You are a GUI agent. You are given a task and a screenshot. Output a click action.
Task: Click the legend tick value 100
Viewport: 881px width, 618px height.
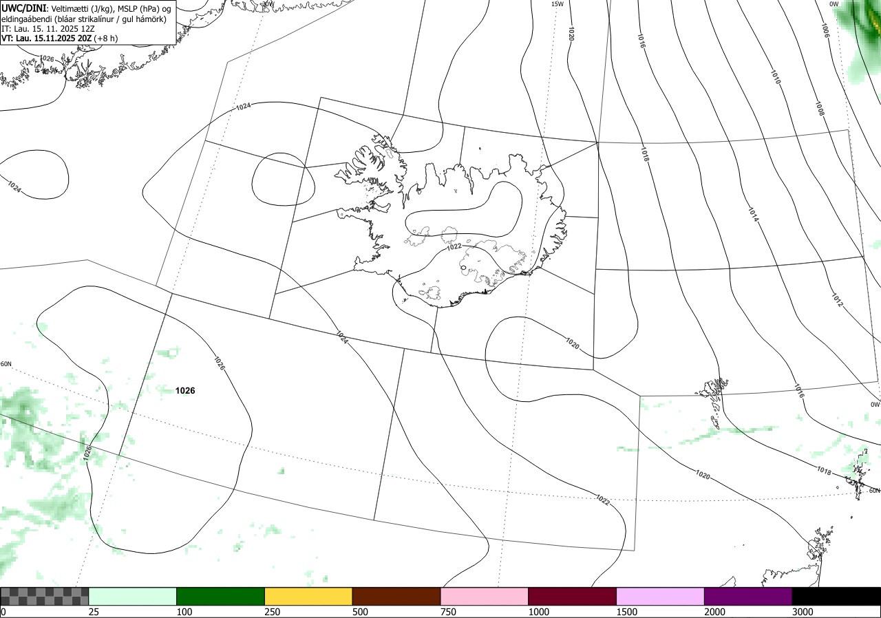[185, 612]
